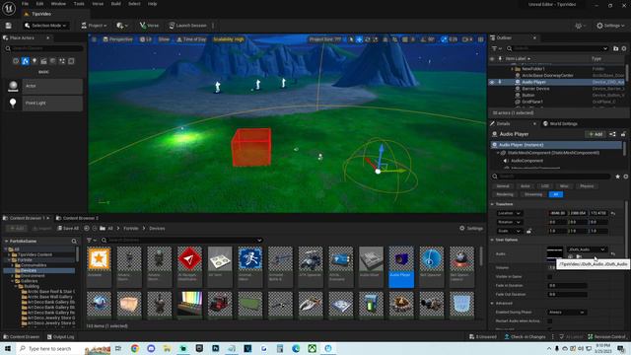Click the Audio asset thumbnail in Details

point(554,253)
